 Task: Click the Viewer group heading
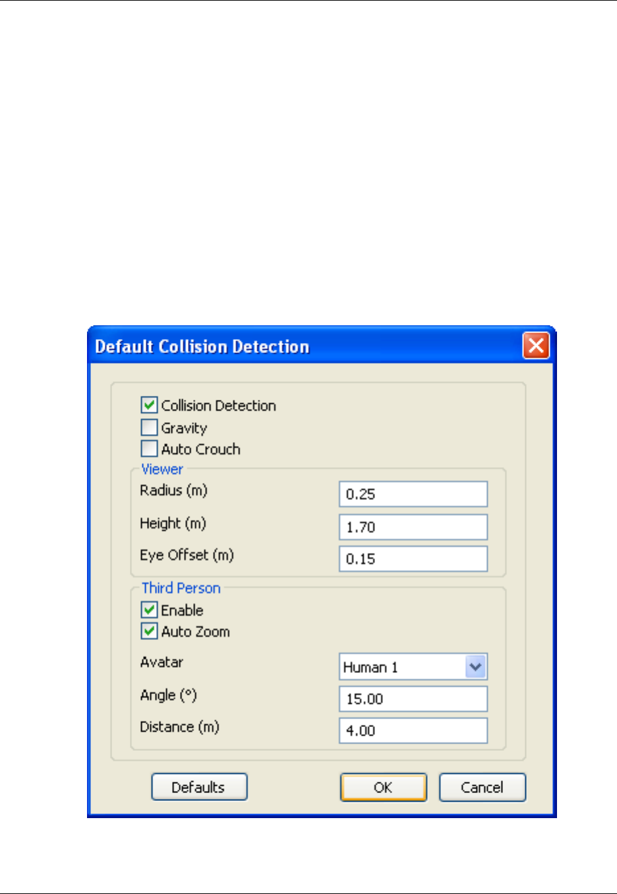coord(162,469)
